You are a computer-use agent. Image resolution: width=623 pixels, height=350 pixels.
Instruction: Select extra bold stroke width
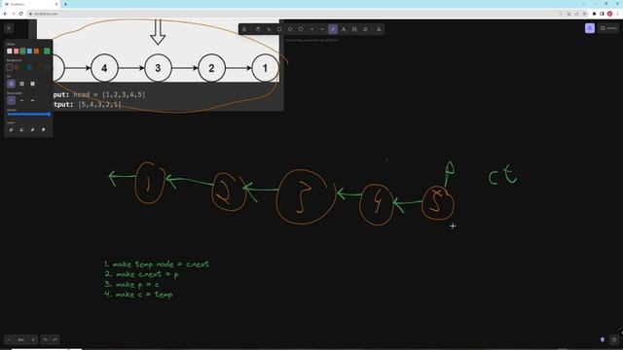32,100
